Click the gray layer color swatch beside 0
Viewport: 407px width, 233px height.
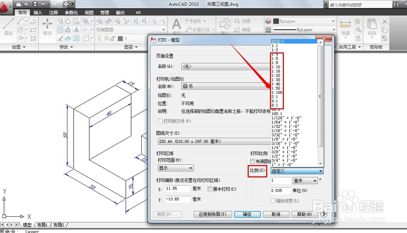click(x=120, y=38)
